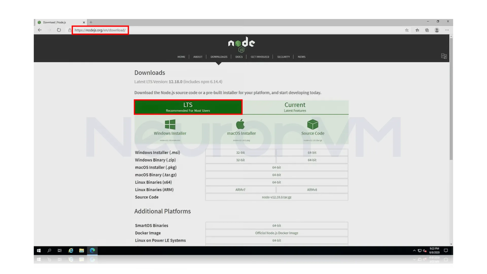The width and height of the screenshot is (487, 274).
Task: Reload the Node.js download page
Action: point(59,30)
